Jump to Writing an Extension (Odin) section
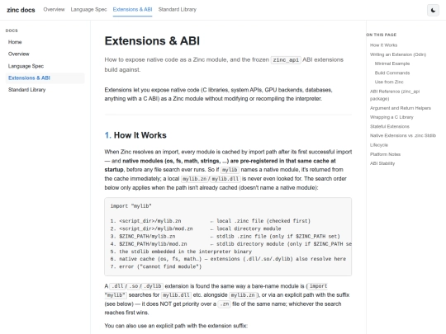This screenshot has height=334, width=446. point(398,54)
